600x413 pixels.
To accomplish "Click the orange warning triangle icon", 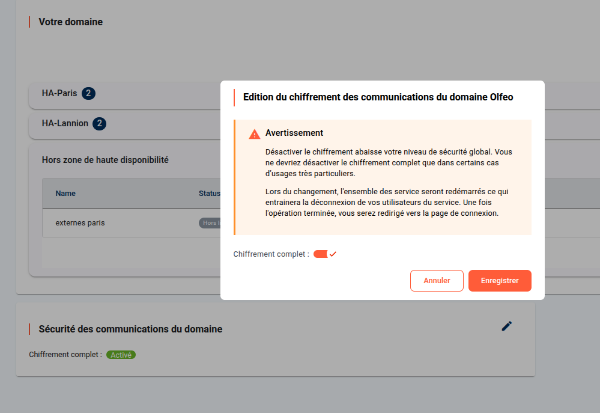I will 255,133.
